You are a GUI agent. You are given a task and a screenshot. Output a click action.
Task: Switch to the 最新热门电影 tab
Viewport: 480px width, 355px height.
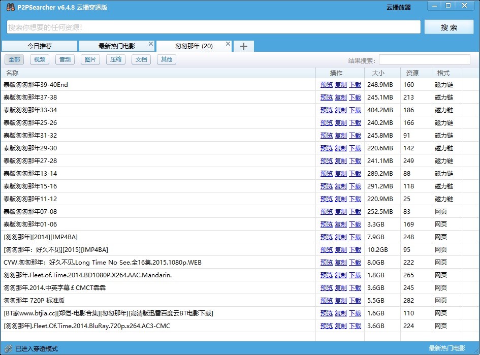pyautogui.click(x=118, y=46)
